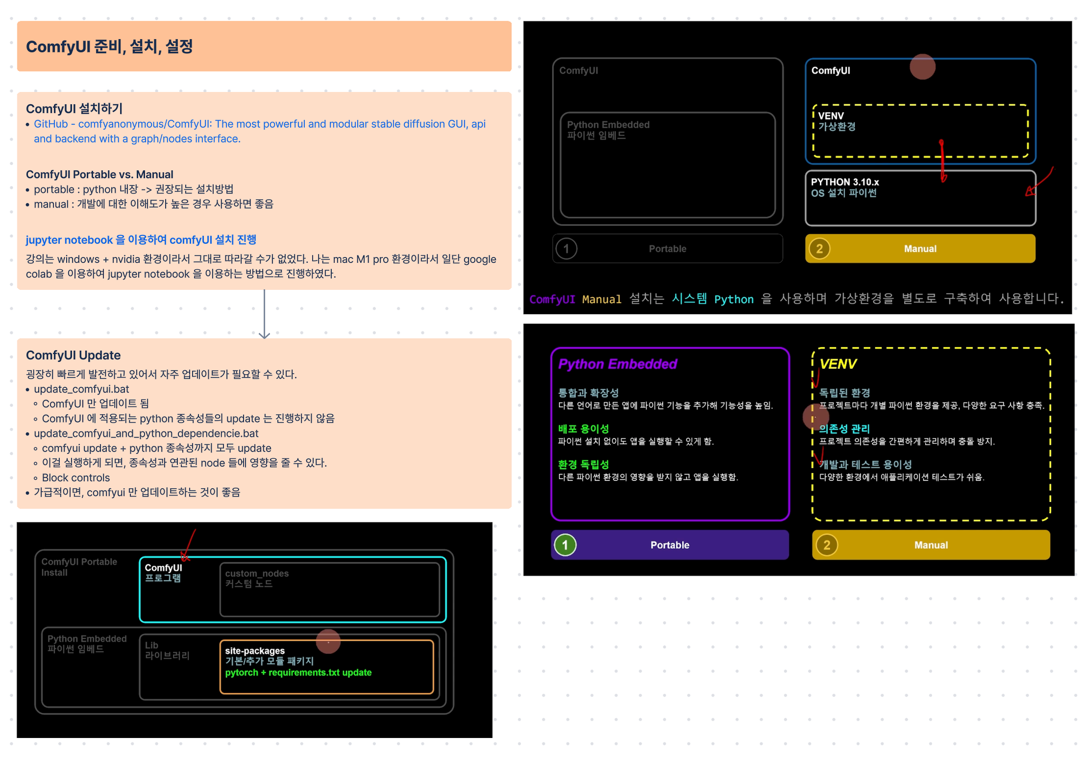
Task: Click the 'ComfyUI 프로그램' cyan box label
Action: pyautogui.click(x=164, y=573)
